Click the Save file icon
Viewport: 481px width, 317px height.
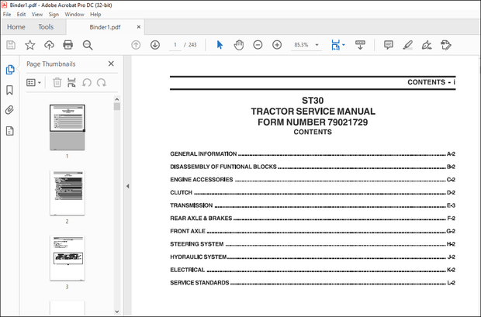11,45
